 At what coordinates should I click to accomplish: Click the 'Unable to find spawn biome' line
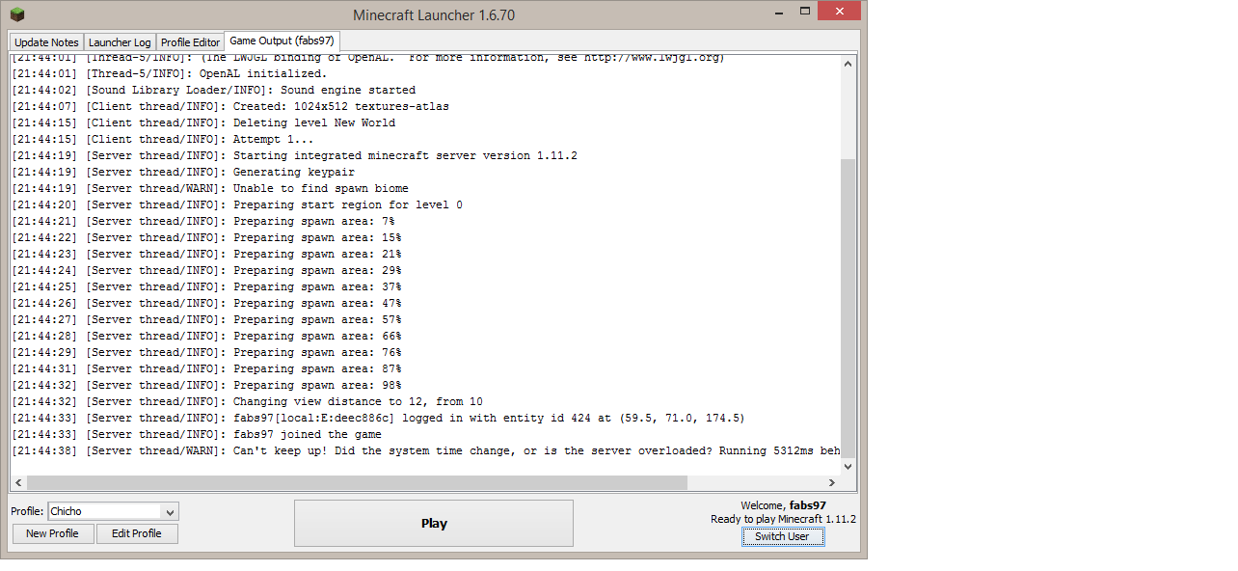pos(210,188)
